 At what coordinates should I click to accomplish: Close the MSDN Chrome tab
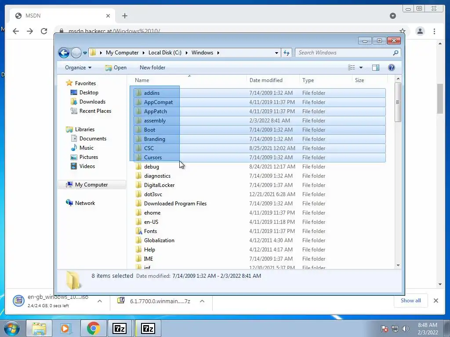click(108, 16)
